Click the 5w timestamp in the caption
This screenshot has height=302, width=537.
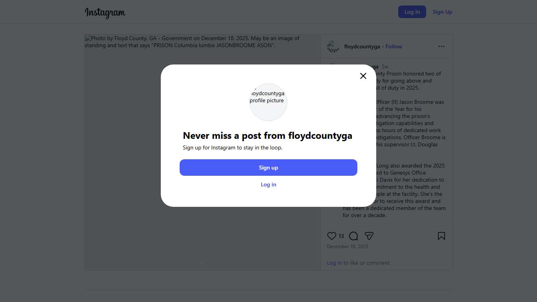pyautogui.click(x=385, y=67)
